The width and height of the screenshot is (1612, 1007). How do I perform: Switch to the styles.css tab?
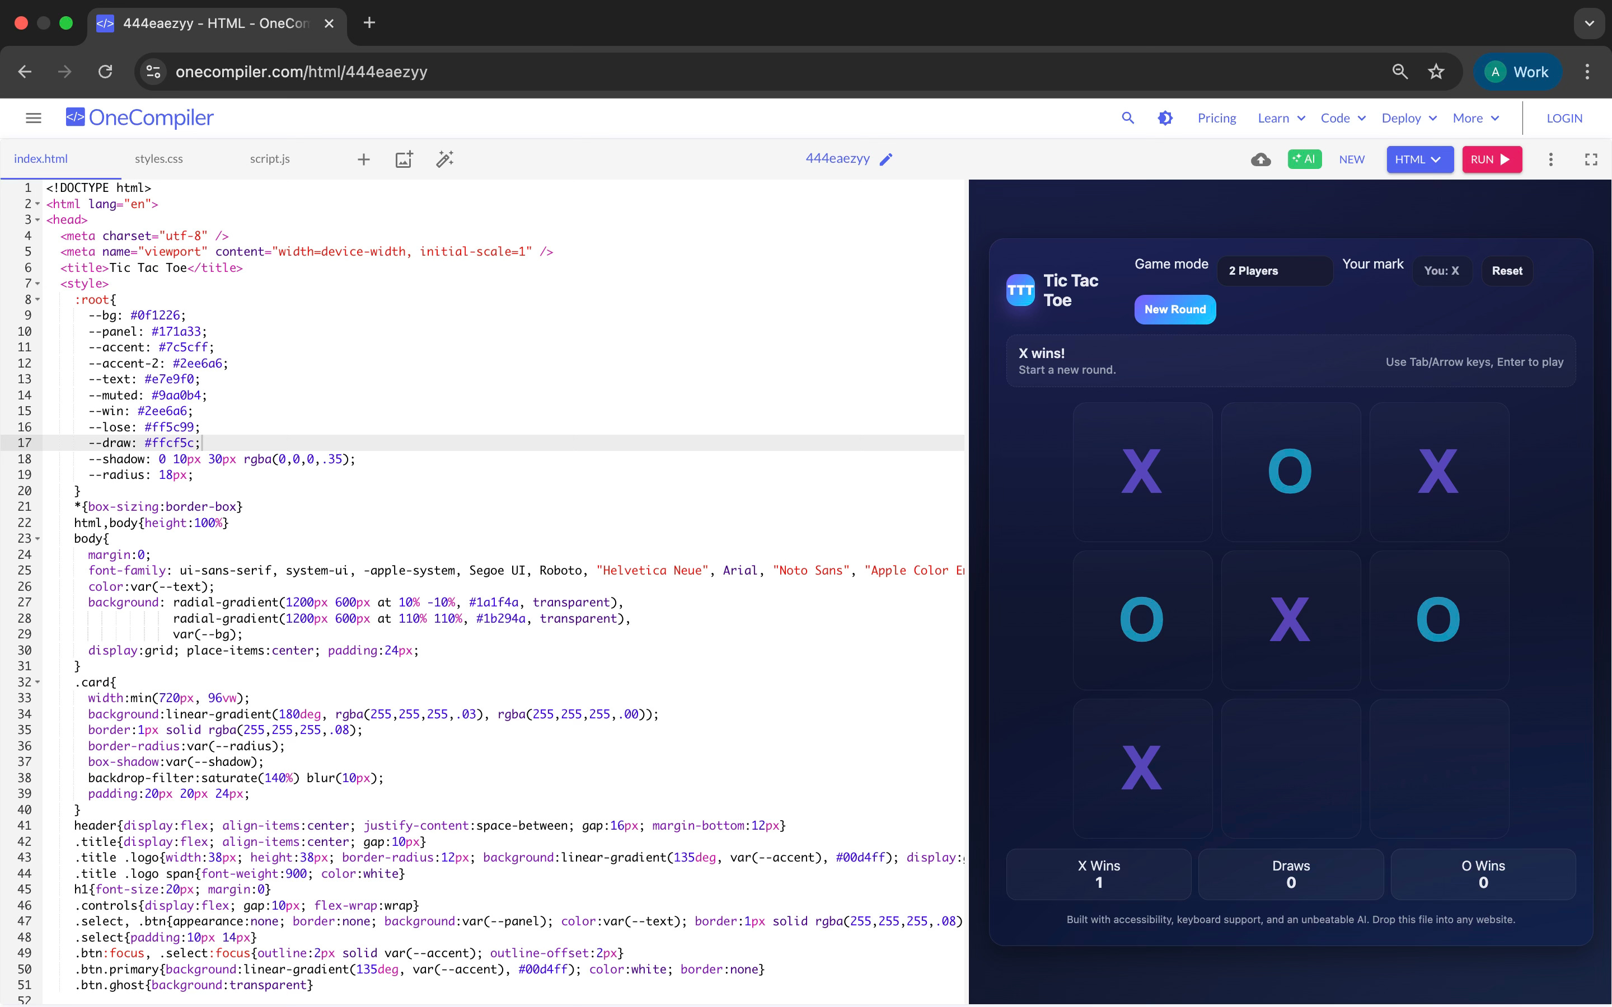(x=158, y=158)
